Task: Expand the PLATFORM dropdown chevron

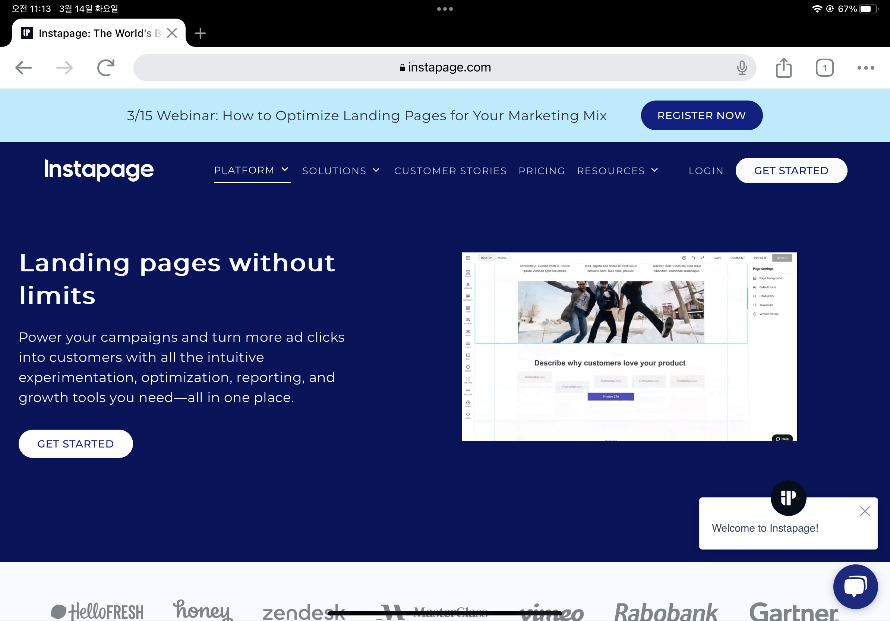Action: [x=284, y=169]
